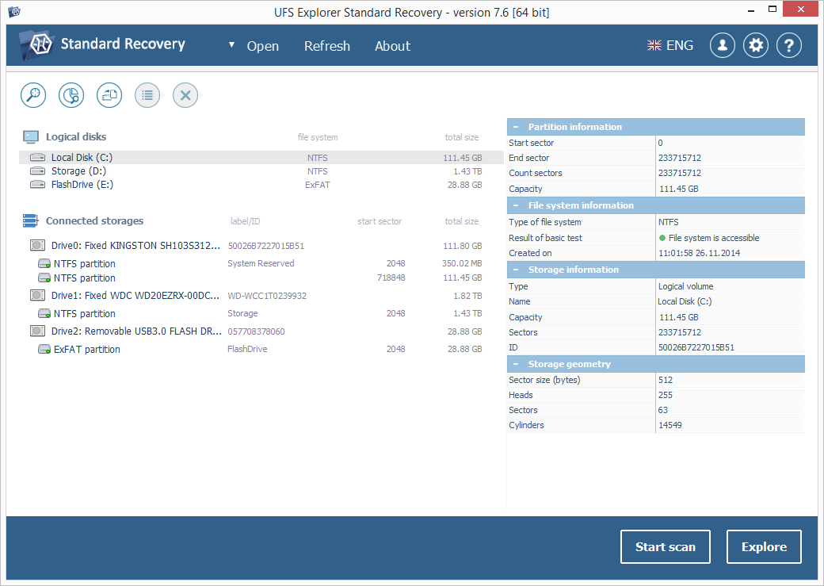This screenshot has height=586, width=824.
Task: Click the scan storage magnifier icon
Action: (33, 95)
